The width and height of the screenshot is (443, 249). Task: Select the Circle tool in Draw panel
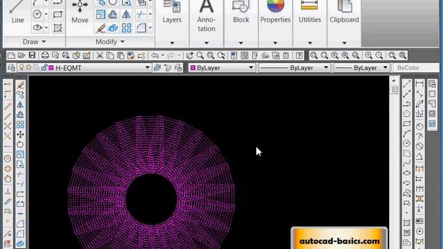[x=37, y=14]
